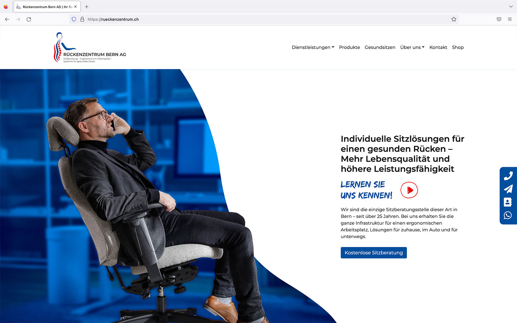Viewport: 517px width, 323px height.
Task: Bookmark page with the star icon
Action: click(x=454, y=19)
